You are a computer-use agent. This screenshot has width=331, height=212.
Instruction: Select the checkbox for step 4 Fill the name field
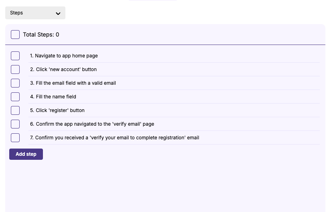point(15,97)
